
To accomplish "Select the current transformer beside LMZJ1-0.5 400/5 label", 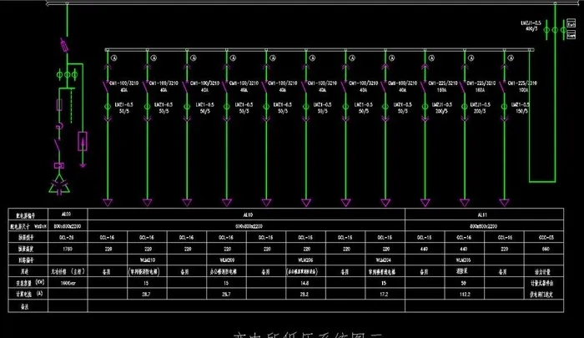I will [x=546, y=31].
